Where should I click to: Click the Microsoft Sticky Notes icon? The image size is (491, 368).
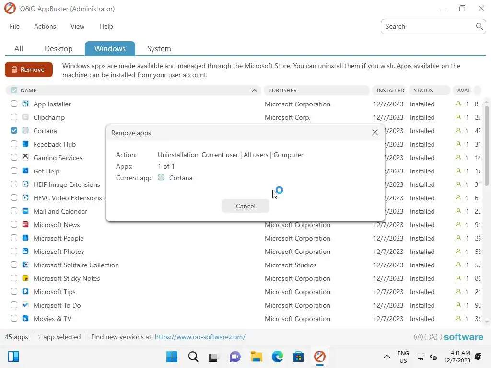pyautogui.click(x=25, y=278)
